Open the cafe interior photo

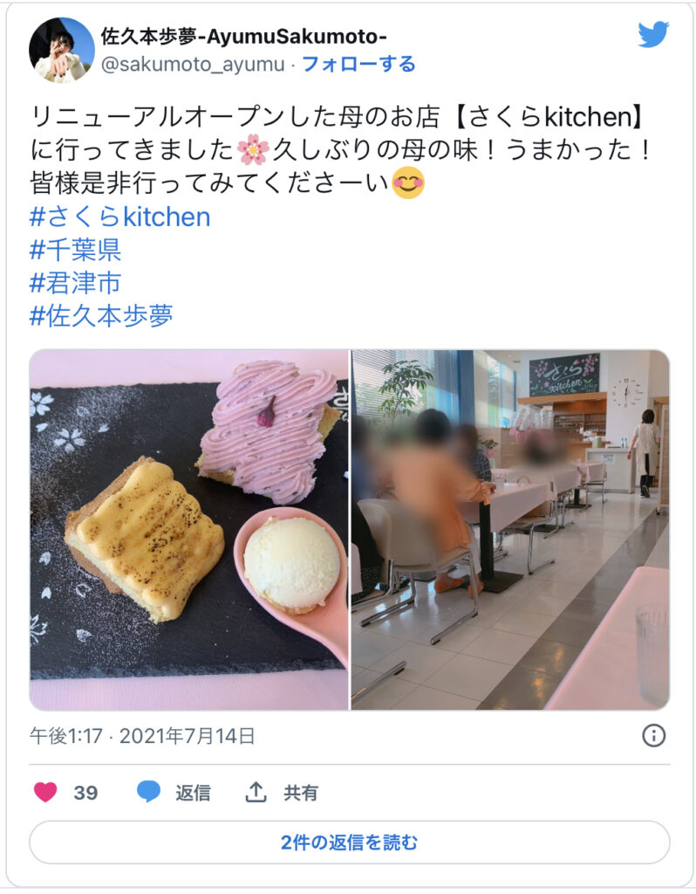pos(510,530)
